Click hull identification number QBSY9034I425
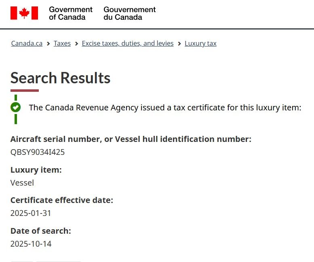 click(38, 152)
